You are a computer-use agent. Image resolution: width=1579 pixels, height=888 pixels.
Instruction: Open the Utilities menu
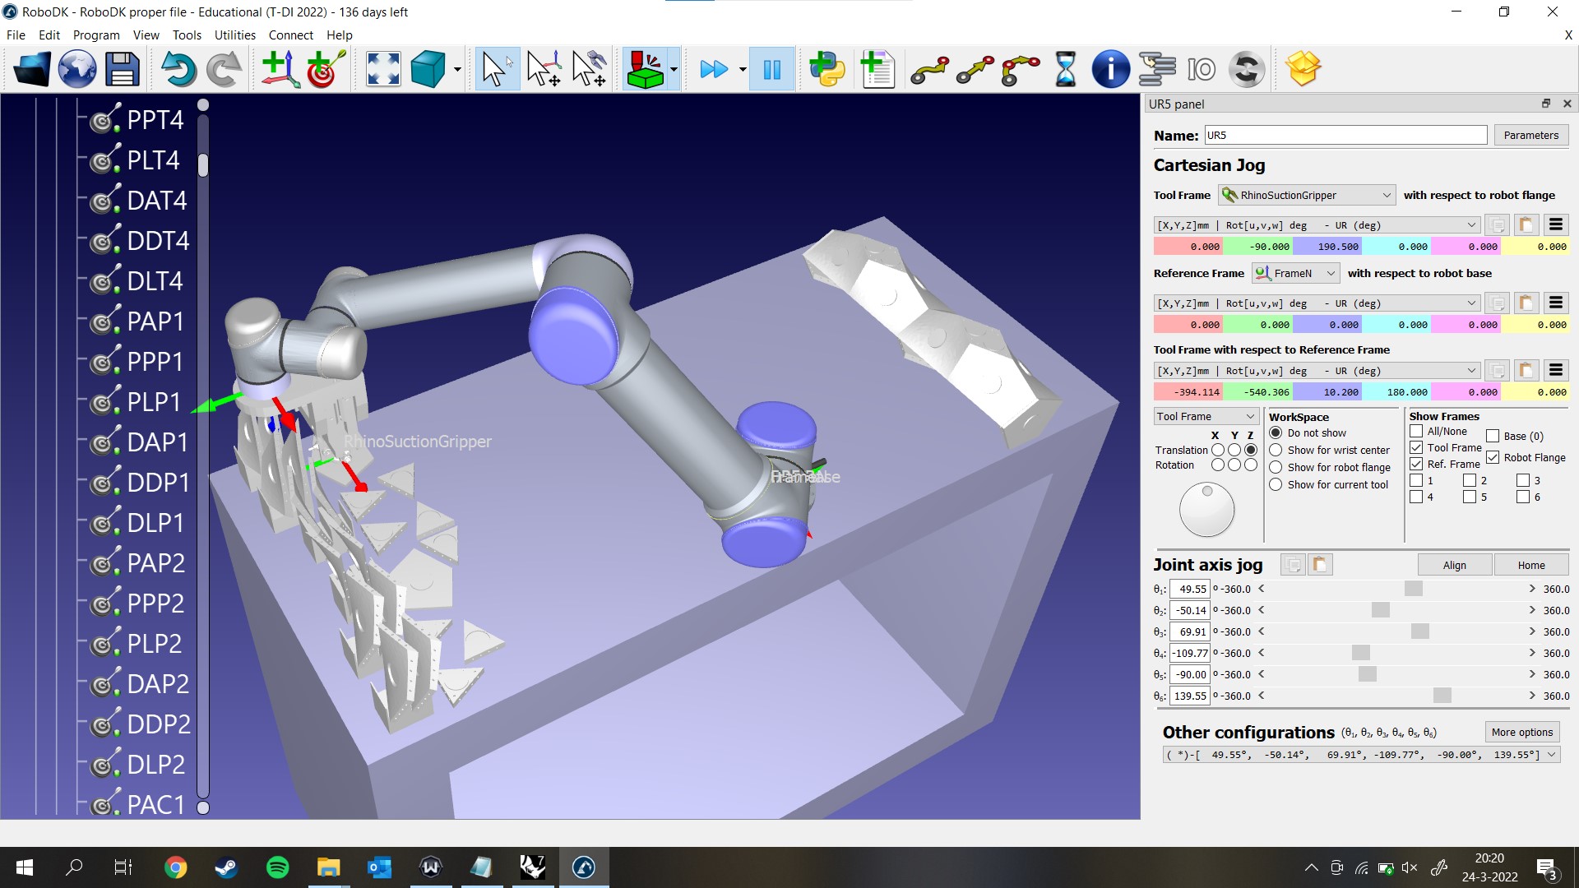234,35
